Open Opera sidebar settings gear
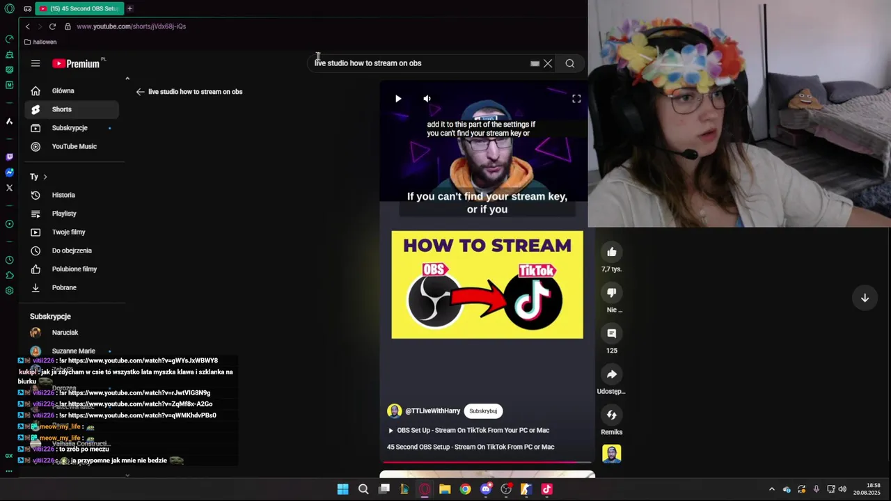891x501 pixels. tap(9, 291)
